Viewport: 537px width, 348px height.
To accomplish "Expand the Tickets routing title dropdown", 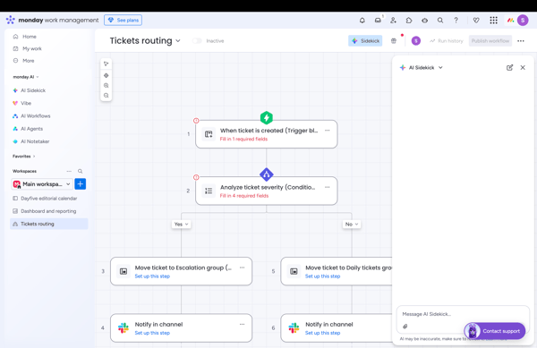I will click(x=178, y=41).
